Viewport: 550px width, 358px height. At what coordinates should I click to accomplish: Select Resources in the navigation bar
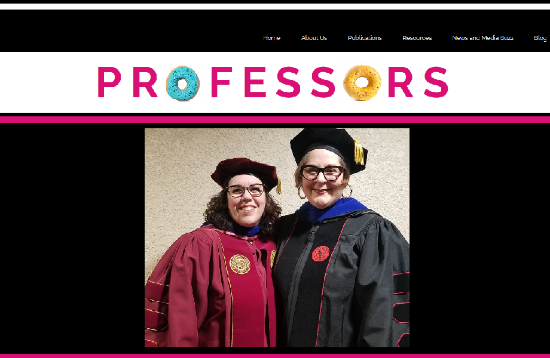tap(417, 38)
